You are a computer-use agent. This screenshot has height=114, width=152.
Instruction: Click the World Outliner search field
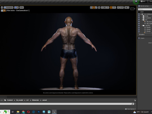(145, 9)
